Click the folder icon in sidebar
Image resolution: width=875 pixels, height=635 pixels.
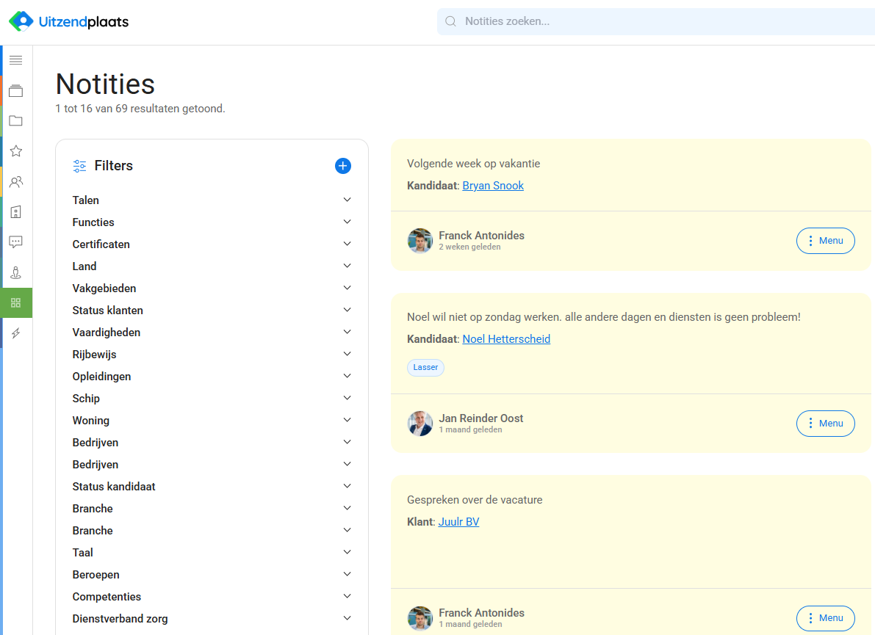pos(15,121)
